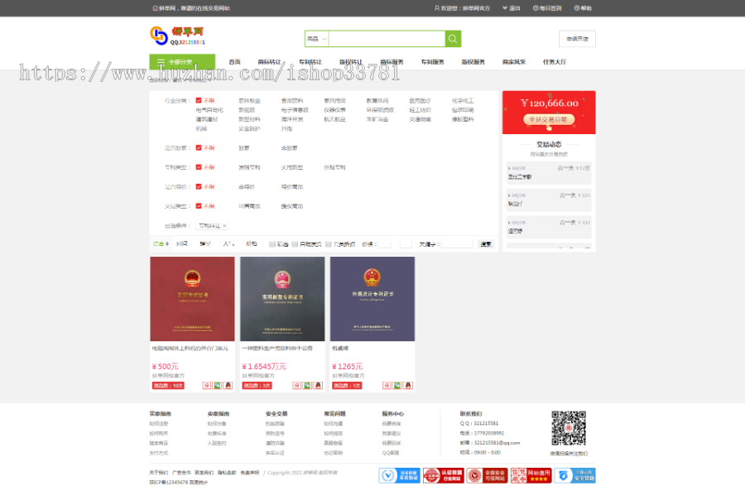Click WeChat icon on ¥500 product card
Image resolution: width=745 pixels, height=491 pixels.
(217, 386)
